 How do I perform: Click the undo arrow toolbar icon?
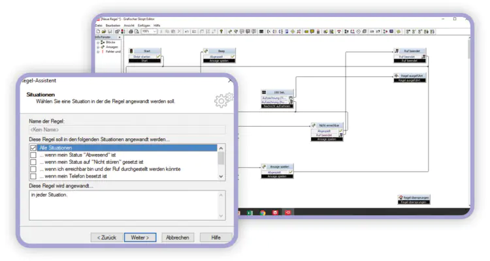(186, 31)
